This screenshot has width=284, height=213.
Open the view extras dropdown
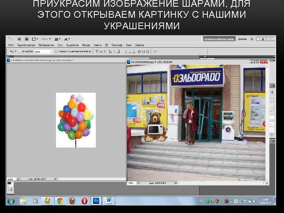point(35,39)
